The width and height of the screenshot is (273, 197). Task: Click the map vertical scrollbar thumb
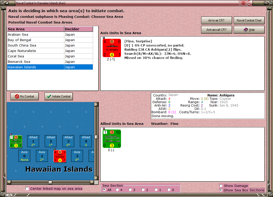(96, 137)
